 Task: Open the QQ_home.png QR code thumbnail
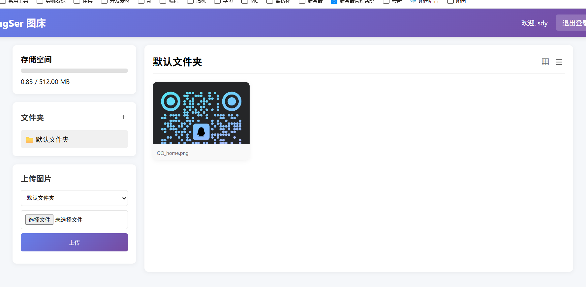(201, 113)
